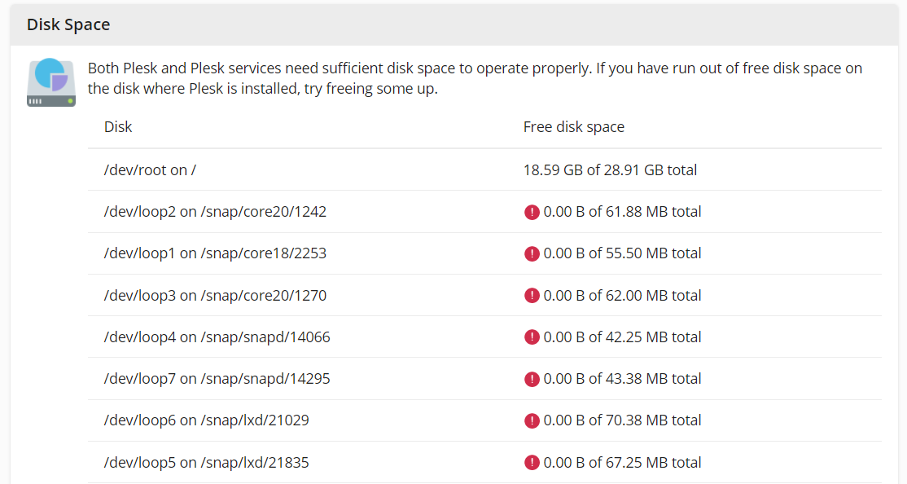Click warning icon for /dev/loop1 core18/2253
The image size is (907, 484).
pos(532,253)
